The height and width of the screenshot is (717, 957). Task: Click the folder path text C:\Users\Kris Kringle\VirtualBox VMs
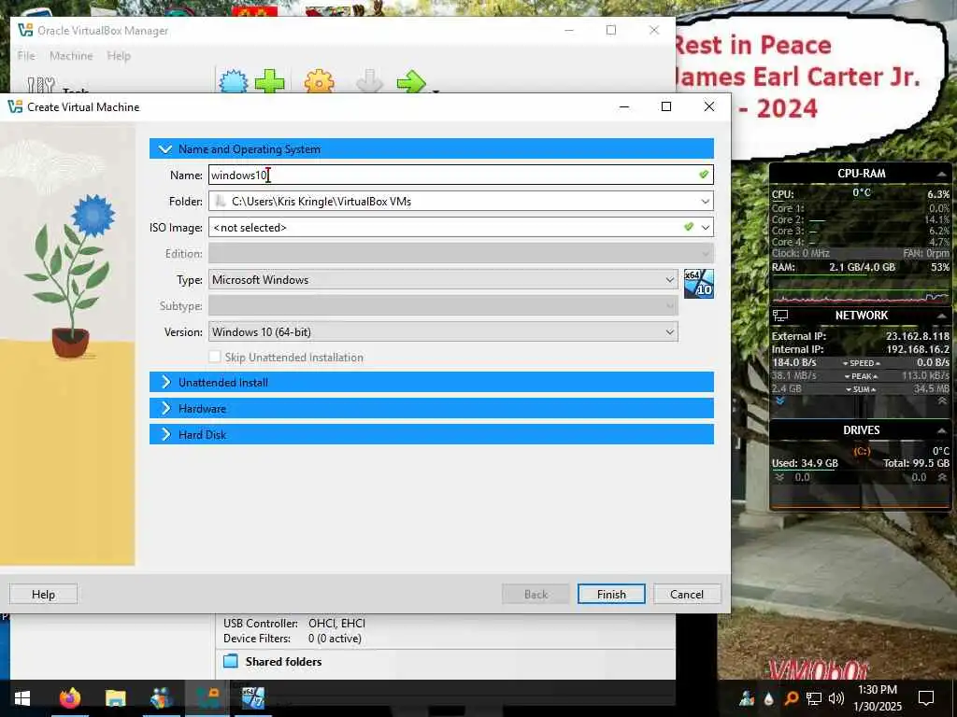(x=321, y=202)
